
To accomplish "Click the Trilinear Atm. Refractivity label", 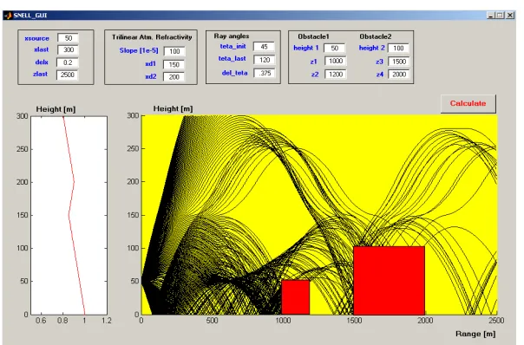I will [x=152, y=37].
